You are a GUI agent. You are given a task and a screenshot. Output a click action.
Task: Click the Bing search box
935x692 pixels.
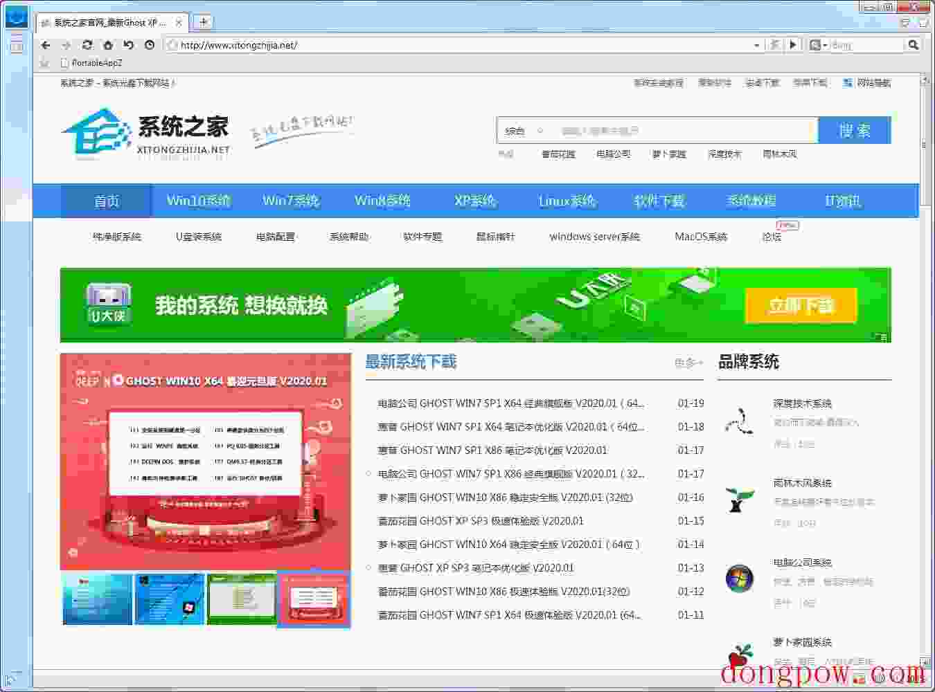coord(867,45)
